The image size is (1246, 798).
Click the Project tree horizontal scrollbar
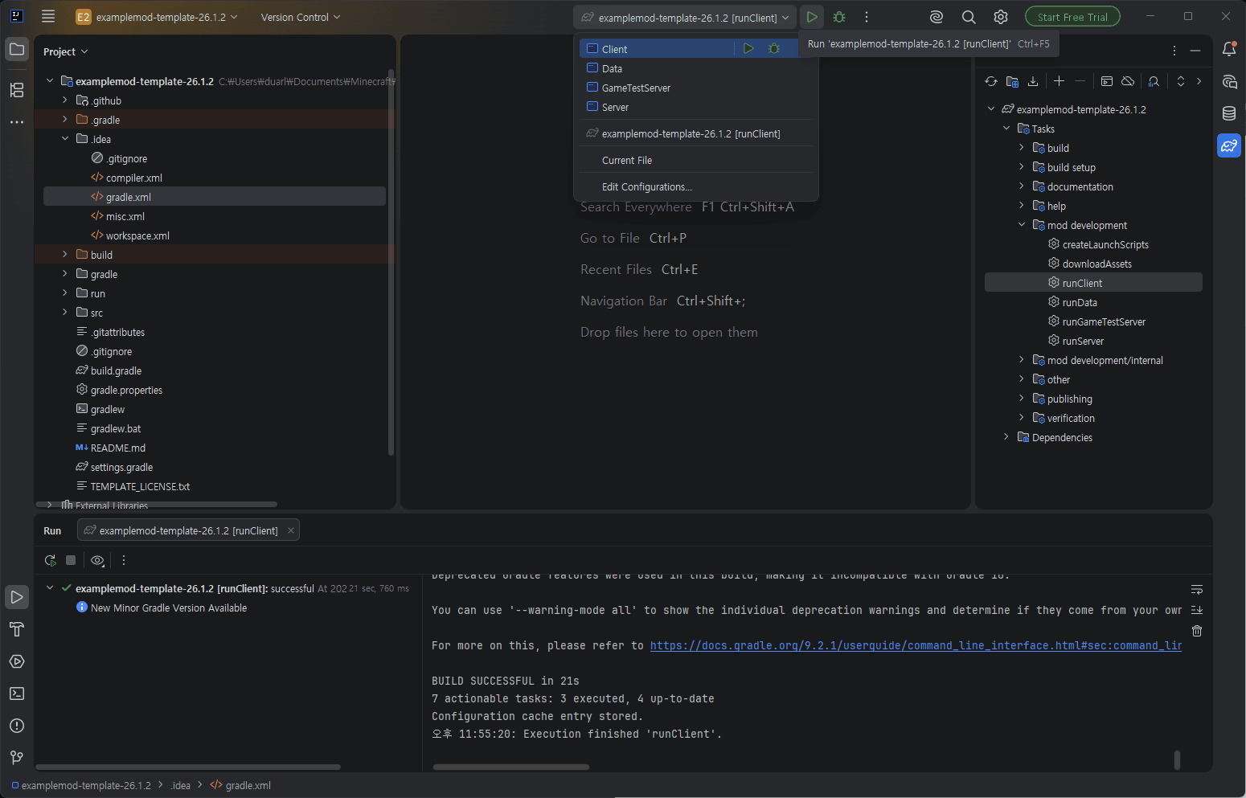157,504
